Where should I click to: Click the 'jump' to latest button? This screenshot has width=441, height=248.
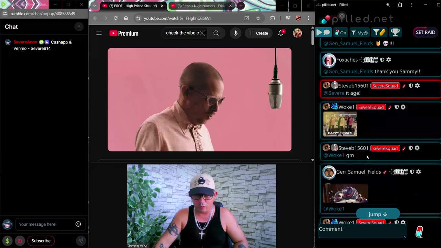click(378, 214)
